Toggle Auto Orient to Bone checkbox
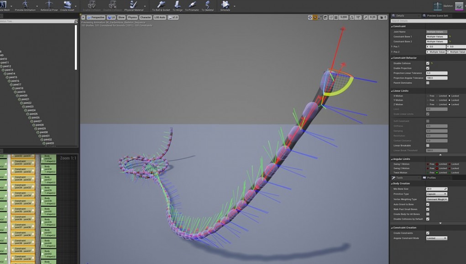 coord(428,204)
